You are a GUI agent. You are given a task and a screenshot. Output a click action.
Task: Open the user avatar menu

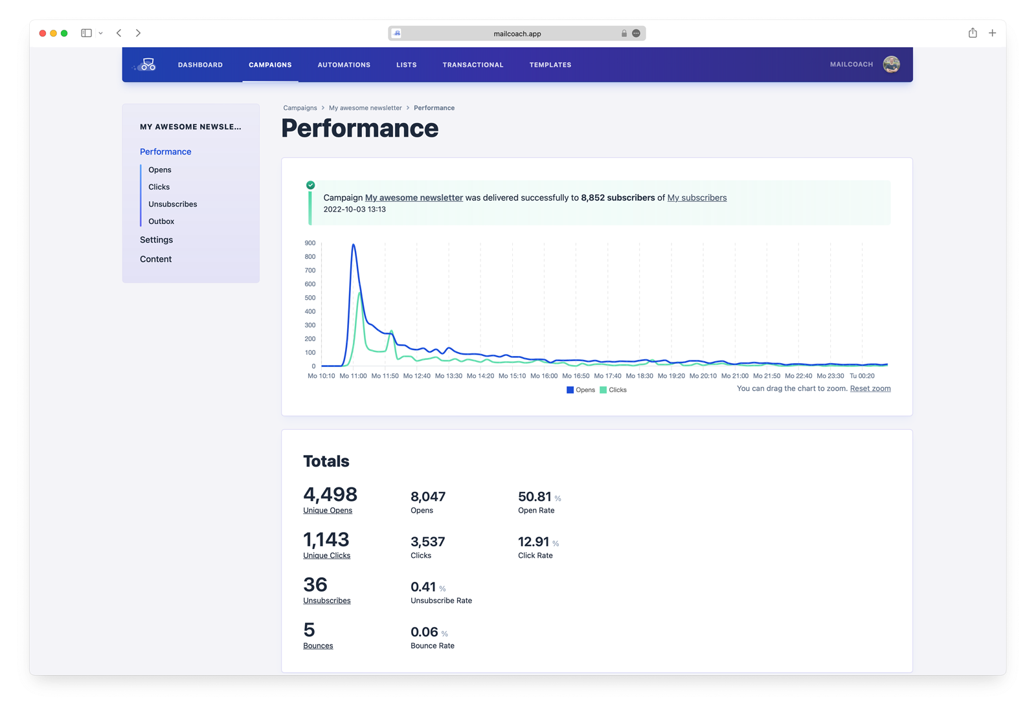[x=891, y=64]
